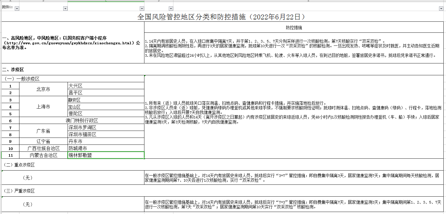The image size is (446, 214).
Task: Click the serial number cell 3
Action: tap(10, 100)
